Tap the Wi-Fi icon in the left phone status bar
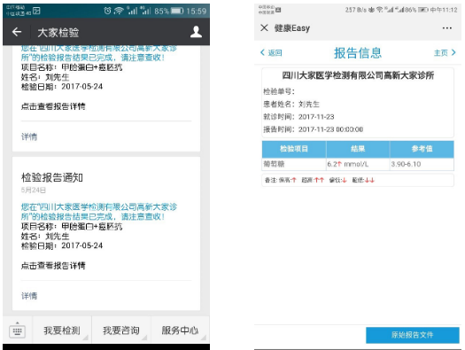465x350 pixels. coord(119,11)
